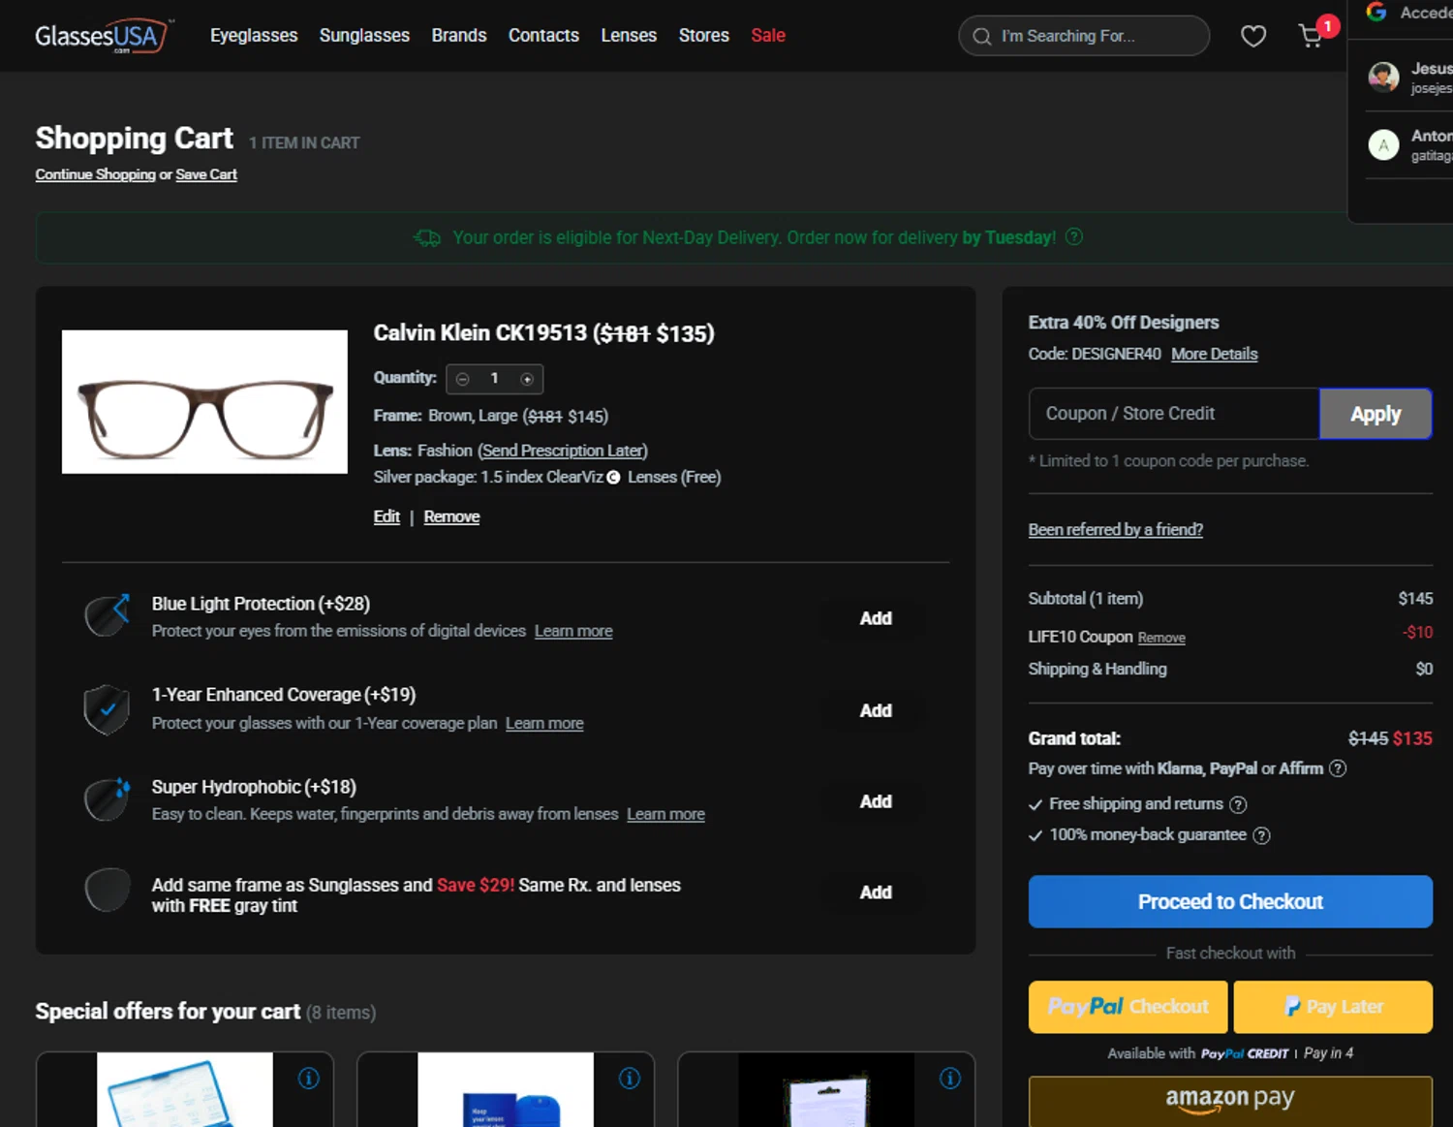Viewport: 1453px width, 1127px height.
Task: Click third special offer product image
Action: (826, 1089)
